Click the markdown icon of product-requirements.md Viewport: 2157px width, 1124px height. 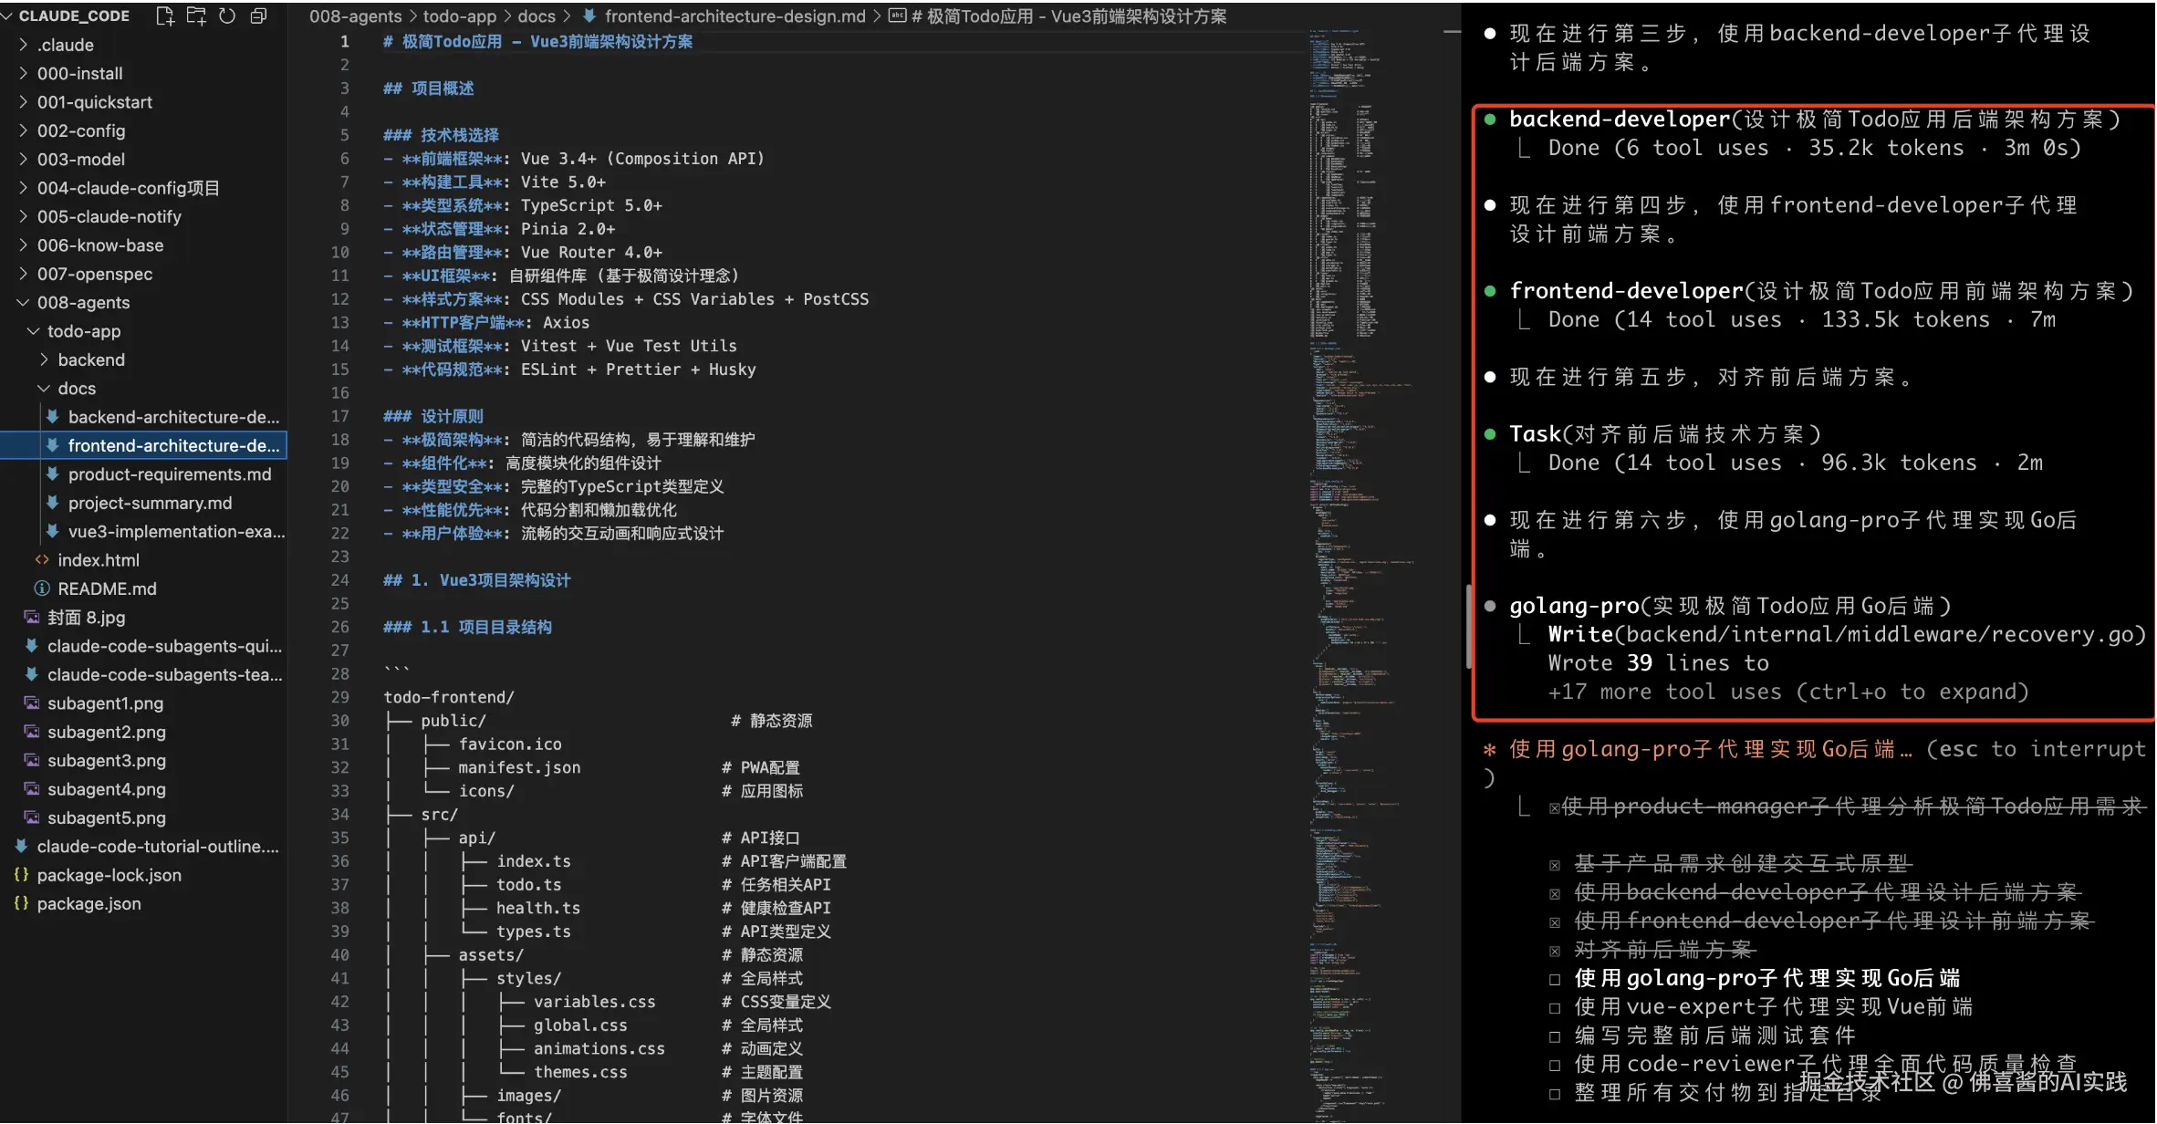pyautogui.click(x=53, y=474)
